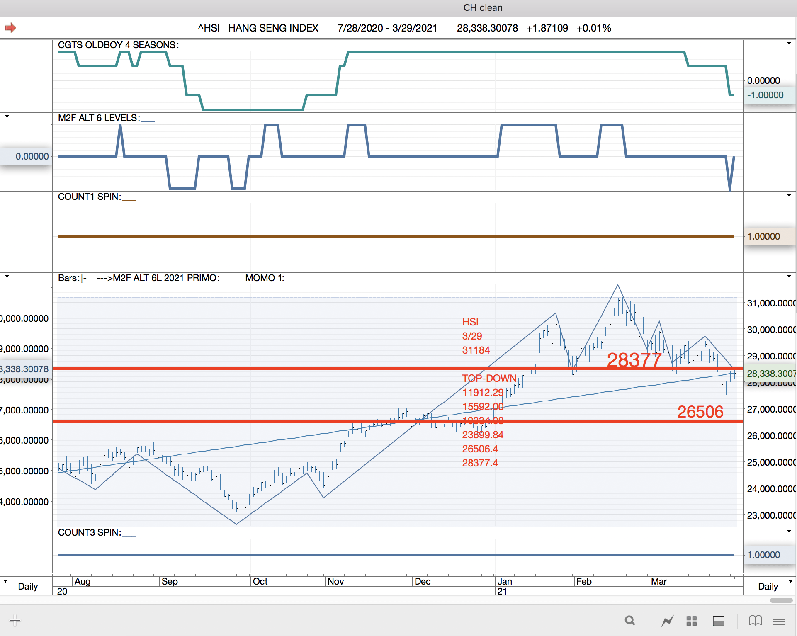The image size is (797, 636).
Task: Open the list lines menu icon
Action: coord(779,621)
